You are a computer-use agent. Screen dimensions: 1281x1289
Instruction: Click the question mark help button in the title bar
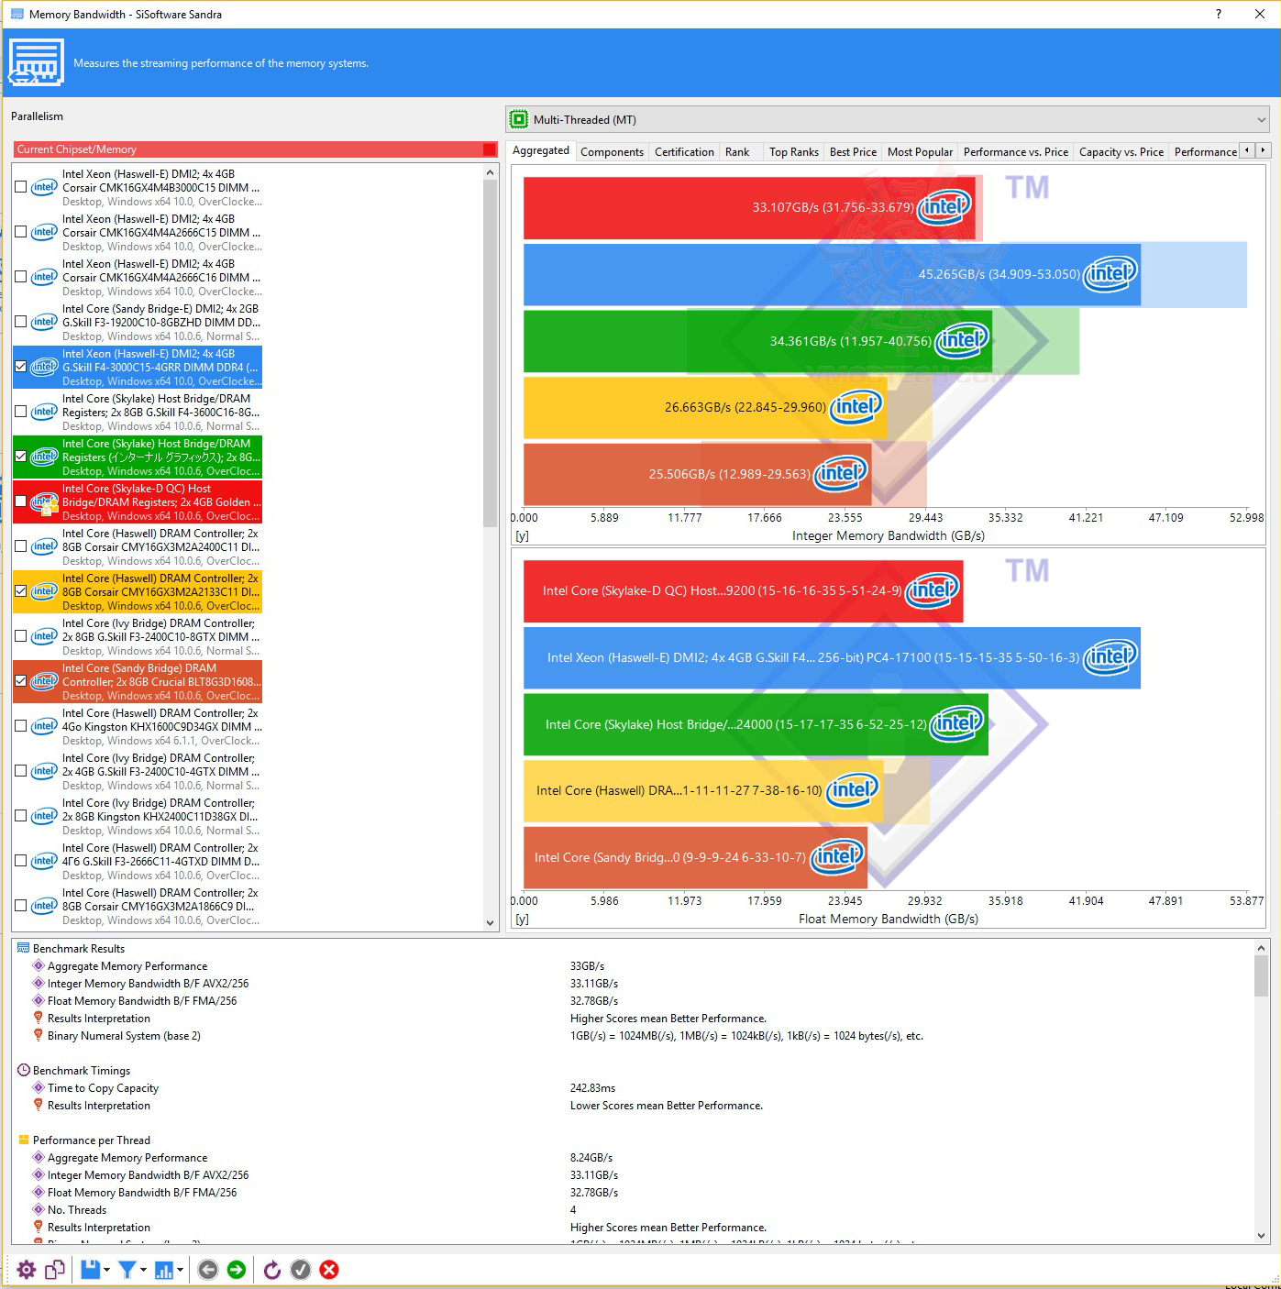click(x=1219, y=14)
